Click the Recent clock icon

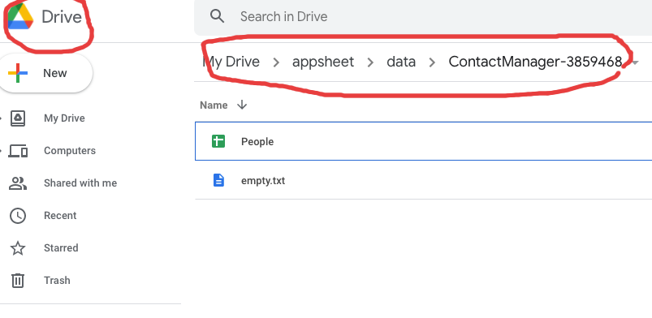coord(18,216)
